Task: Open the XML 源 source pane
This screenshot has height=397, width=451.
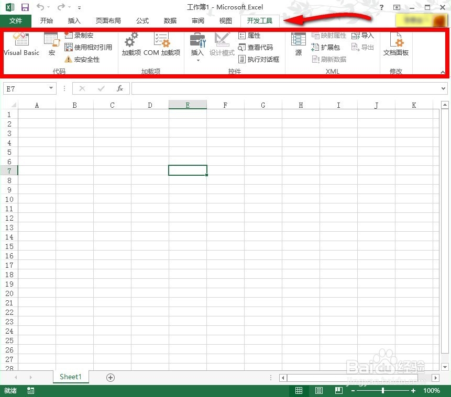Action: (x=298, y=43)
